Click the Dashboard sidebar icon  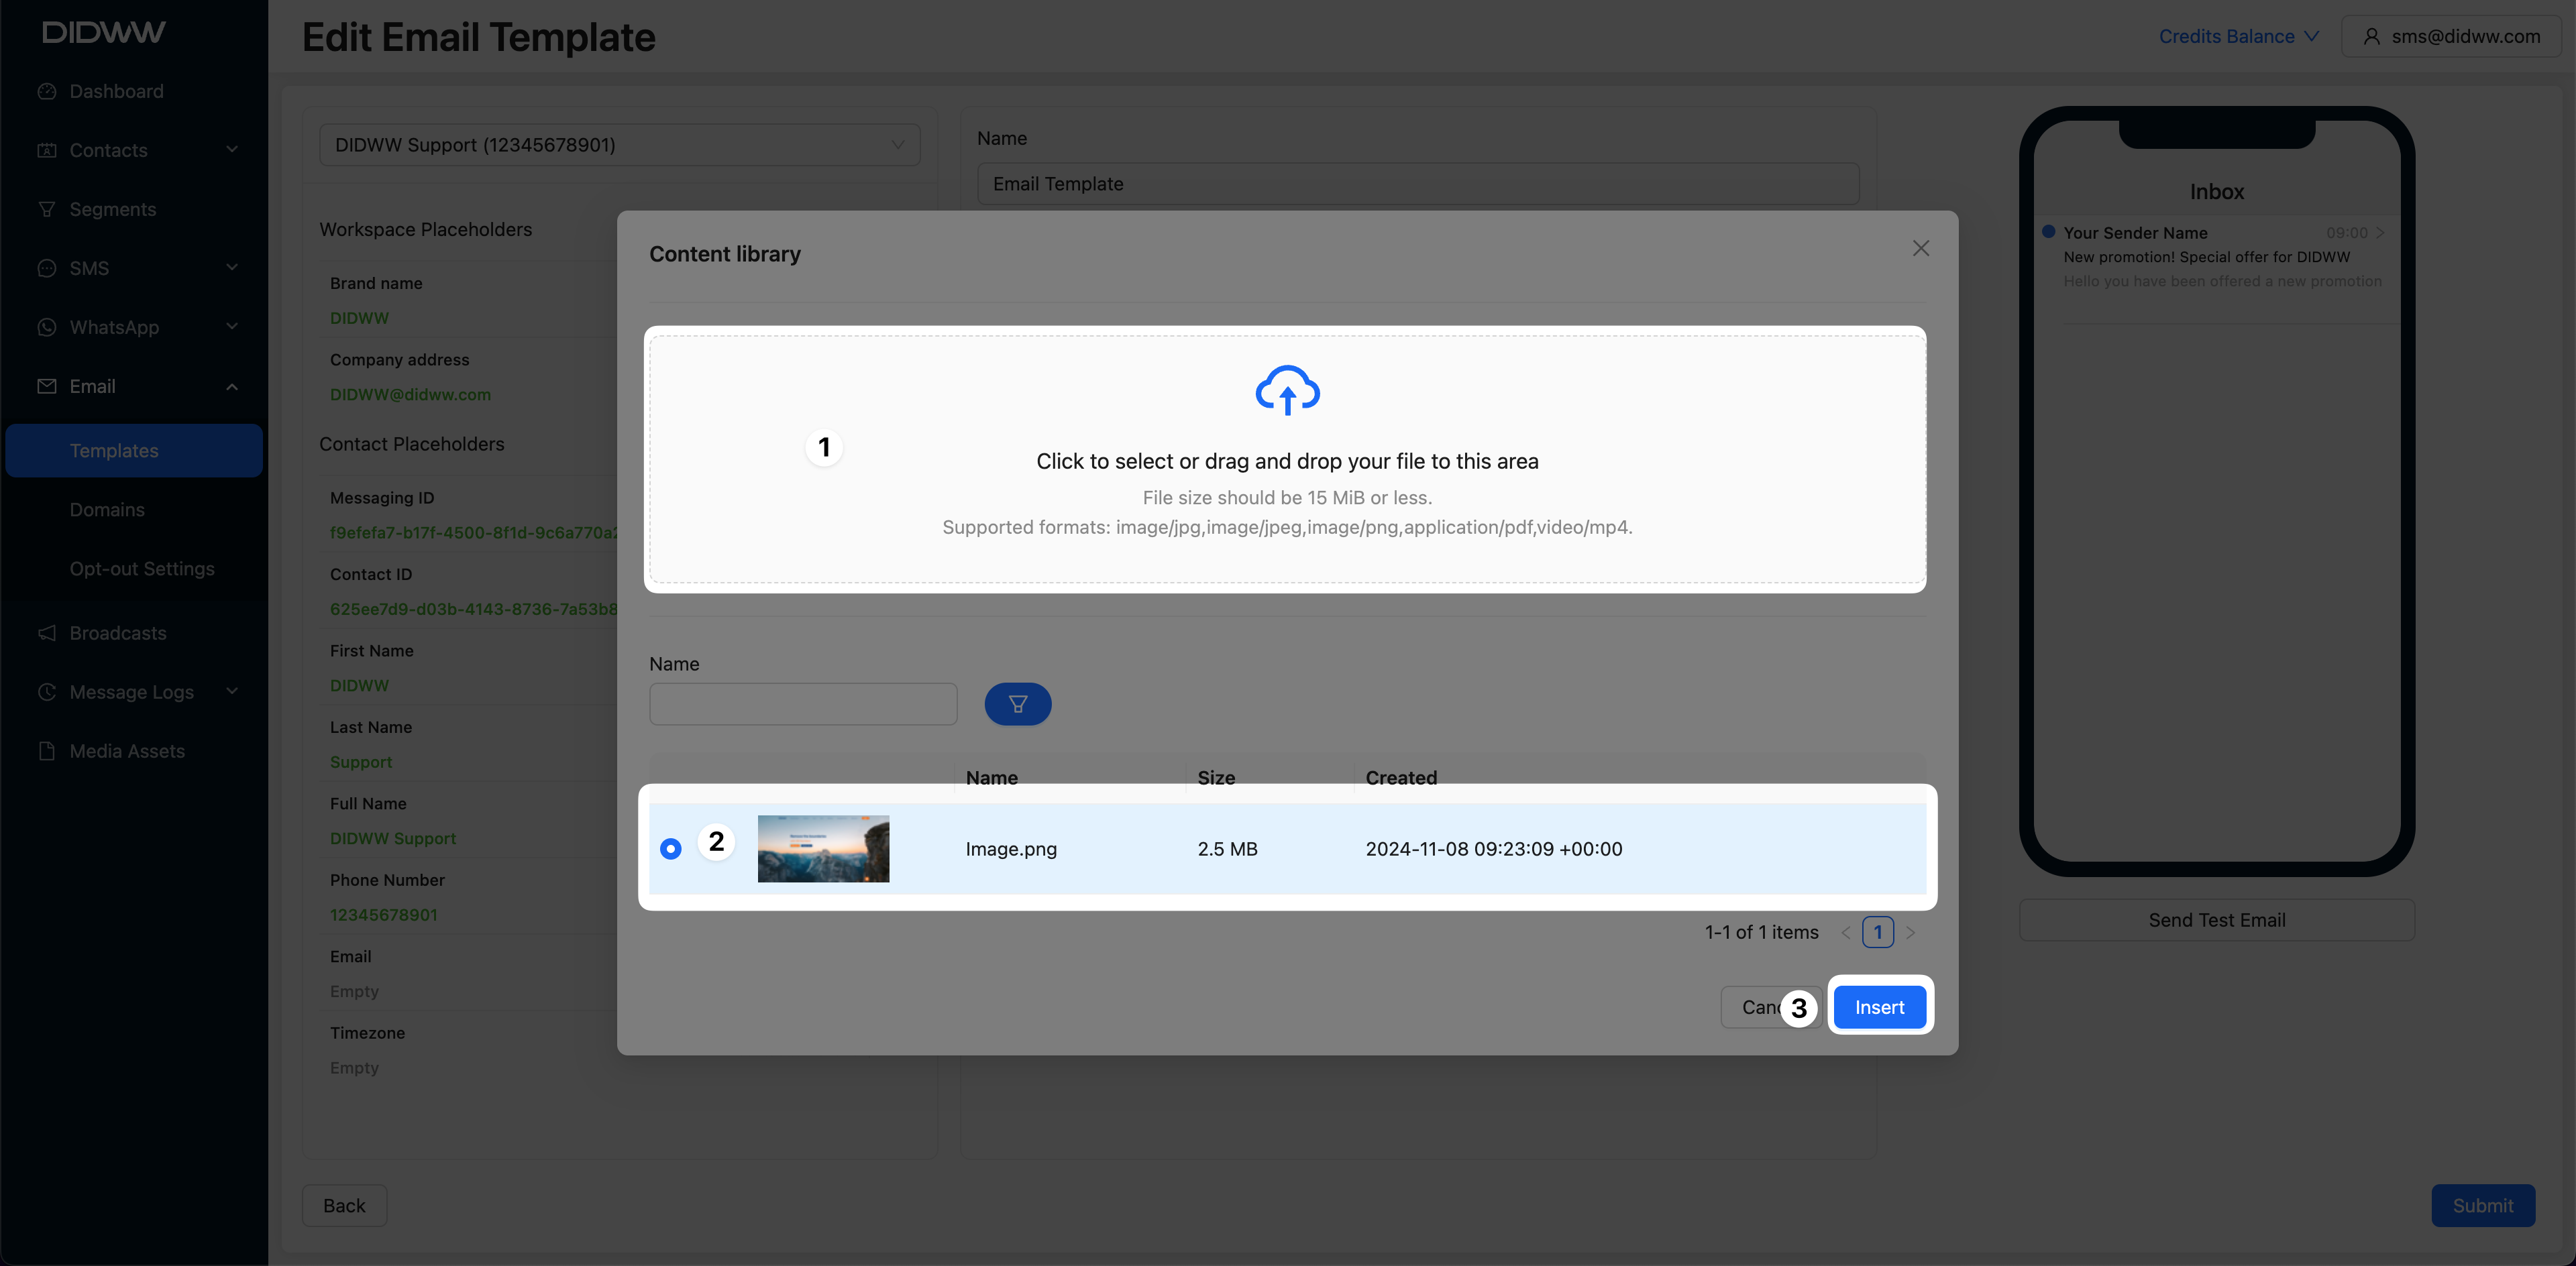[x=47, y=92]
